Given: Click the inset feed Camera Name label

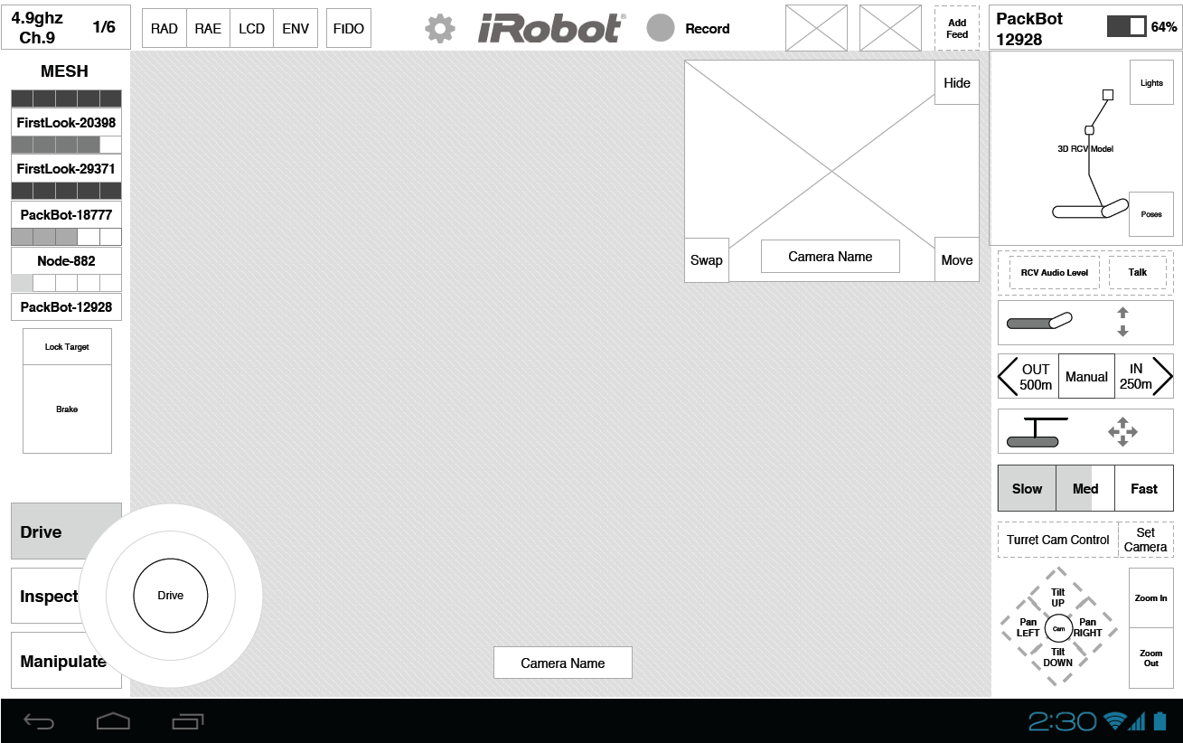Looking at the screenshot, I should [831, 256].
